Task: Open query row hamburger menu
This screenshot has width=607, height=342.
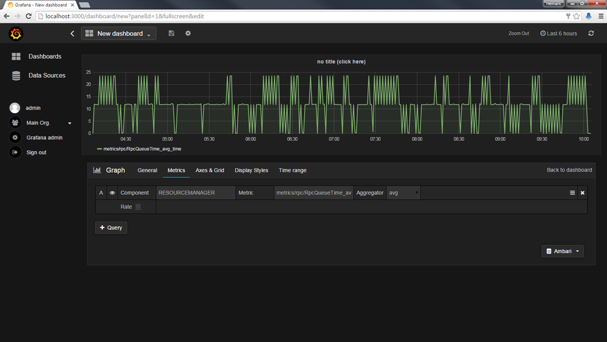Action: tap(572, 193)
